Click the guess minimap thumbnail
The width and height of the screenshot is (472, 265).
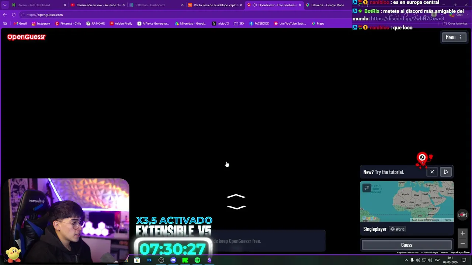pos(407,201)
